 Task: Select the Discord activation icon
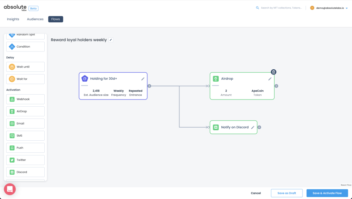pos(12,172)
